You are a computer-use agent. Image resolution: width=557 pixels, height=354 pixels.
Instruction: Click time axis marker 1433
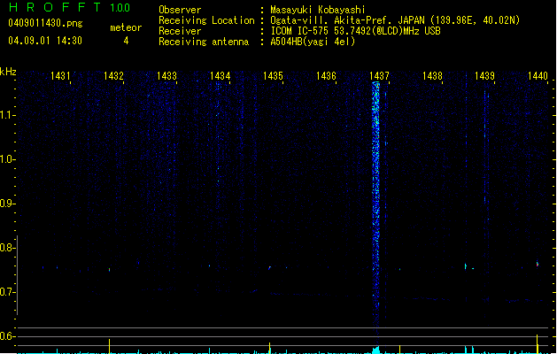coord(166,76)
